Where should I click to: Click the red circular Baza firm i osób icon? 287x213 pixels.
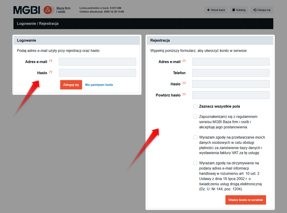click(x=48, y=10)
